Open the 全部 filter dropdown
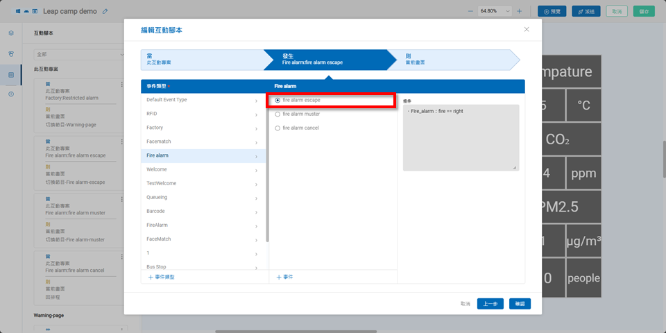The image size is (666, 333). 79,53
